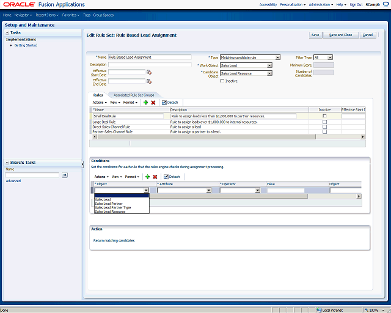Open the Recent Items menu
Image resolution: width=391 pixels, height=313 pixels.
pos(47,15)
